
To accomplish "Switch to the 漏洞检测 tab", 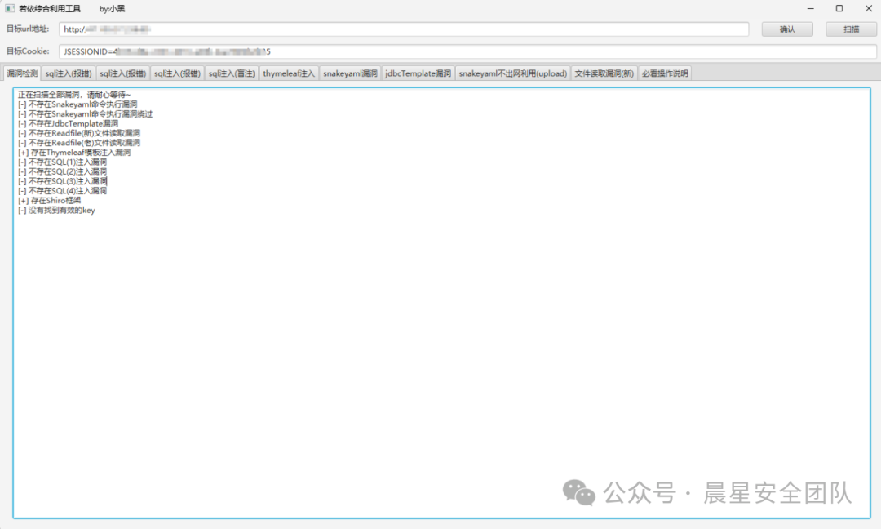I will click(x=22, y=73).
